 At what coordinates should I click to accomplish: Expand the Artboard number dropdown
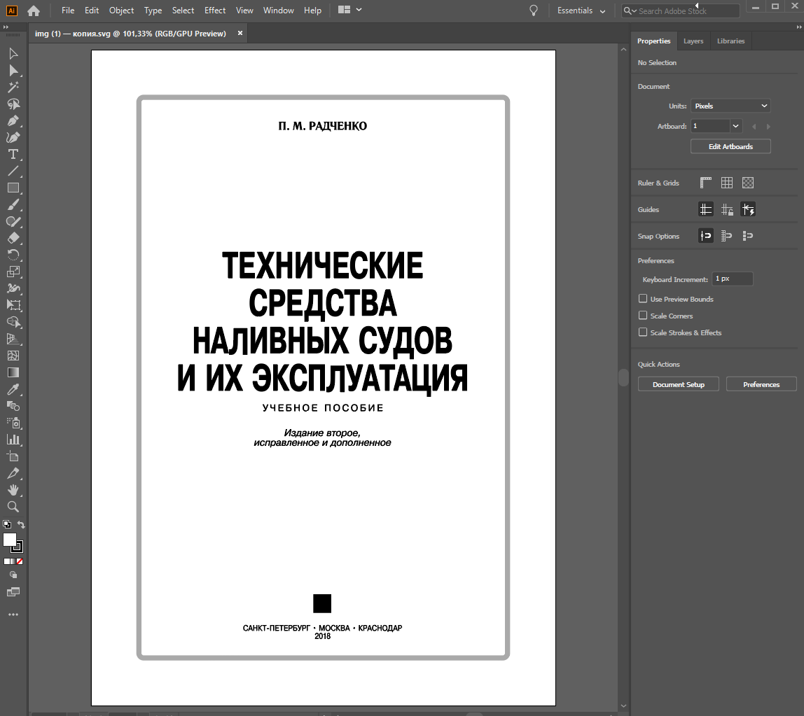735,126
